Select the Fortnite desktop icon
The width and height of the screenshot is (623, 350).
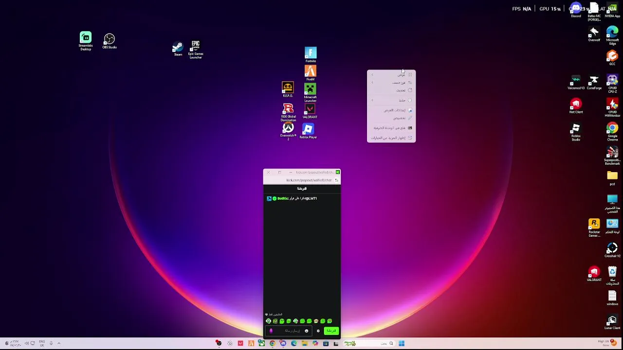pyautogui.click(x=311, y=55)
